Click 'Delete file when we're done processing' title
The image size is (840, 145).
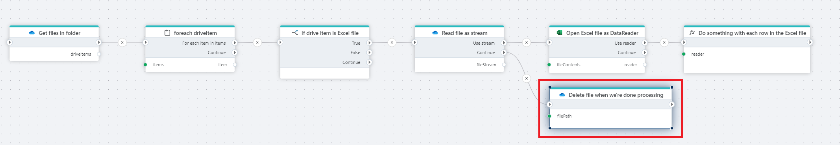coord(616,95)
